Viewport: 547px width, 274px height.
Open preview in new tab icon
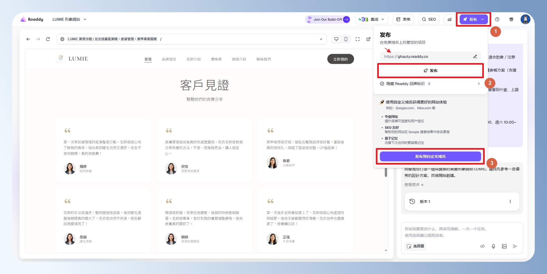(x=368, y=39)
